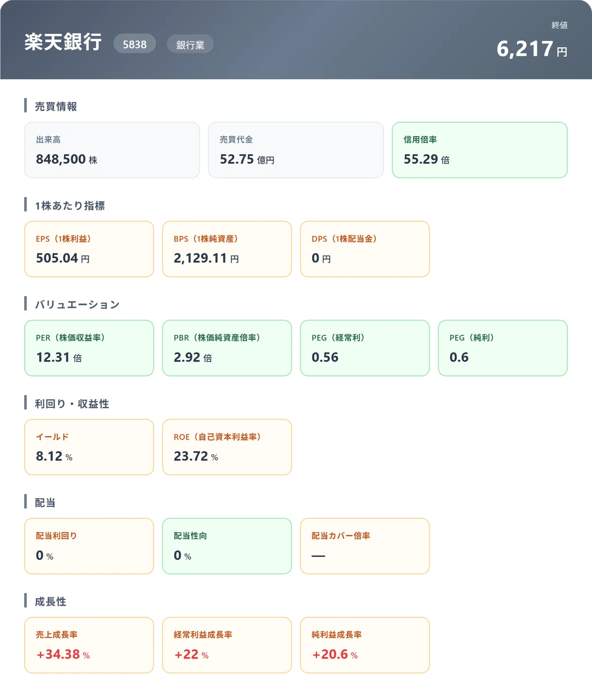Click the PER（株価収益率）label
Screen dimensions: 592x698
[x=70, y=338]
